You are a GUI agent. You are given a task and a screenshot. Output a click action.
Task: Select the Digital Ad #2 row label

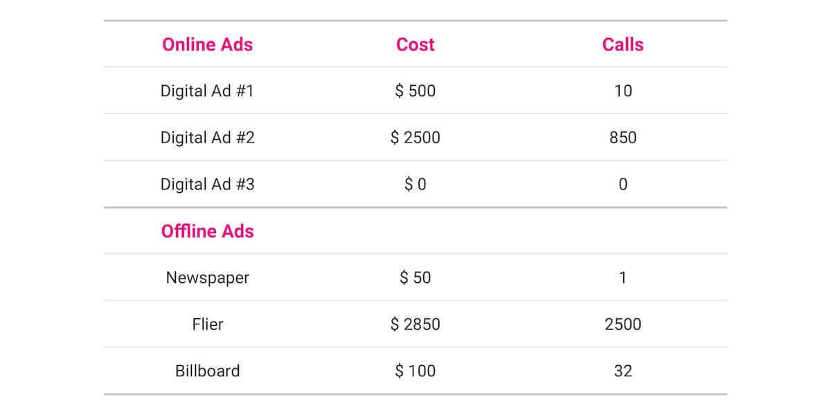coord(207,138)
